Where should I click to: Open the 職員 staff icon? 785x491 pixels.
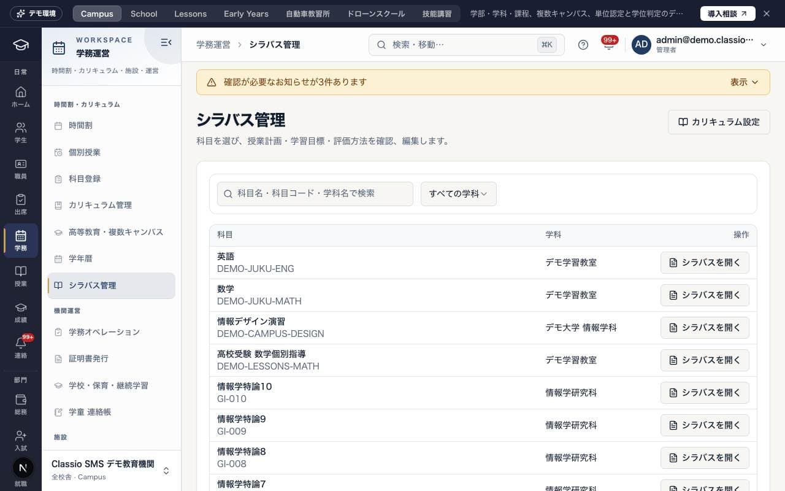click(21, 169)
